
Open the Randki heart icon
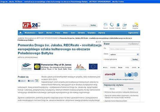[x=112, y=26]
